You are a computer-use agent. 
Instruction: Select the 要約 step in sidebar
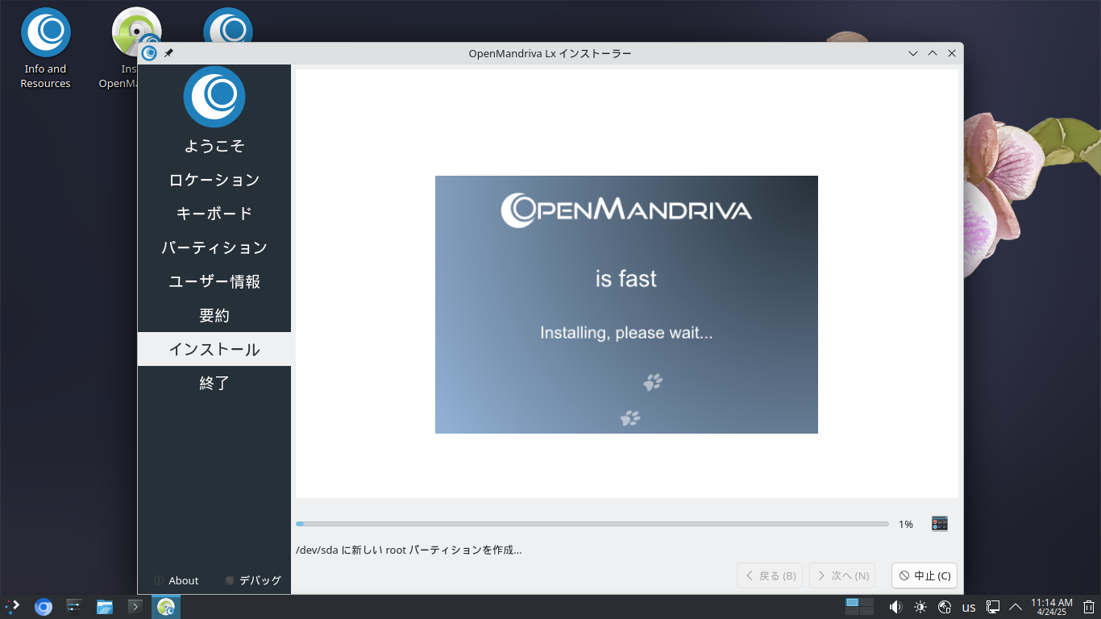click(x=214, y=315)
